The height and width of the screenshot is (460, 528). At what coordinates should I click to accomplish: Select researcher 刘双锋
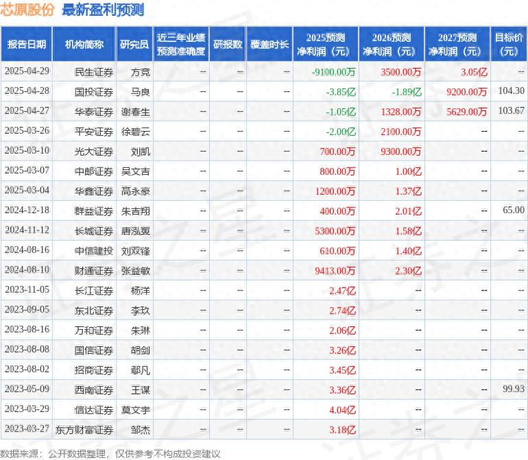[136, 251]
